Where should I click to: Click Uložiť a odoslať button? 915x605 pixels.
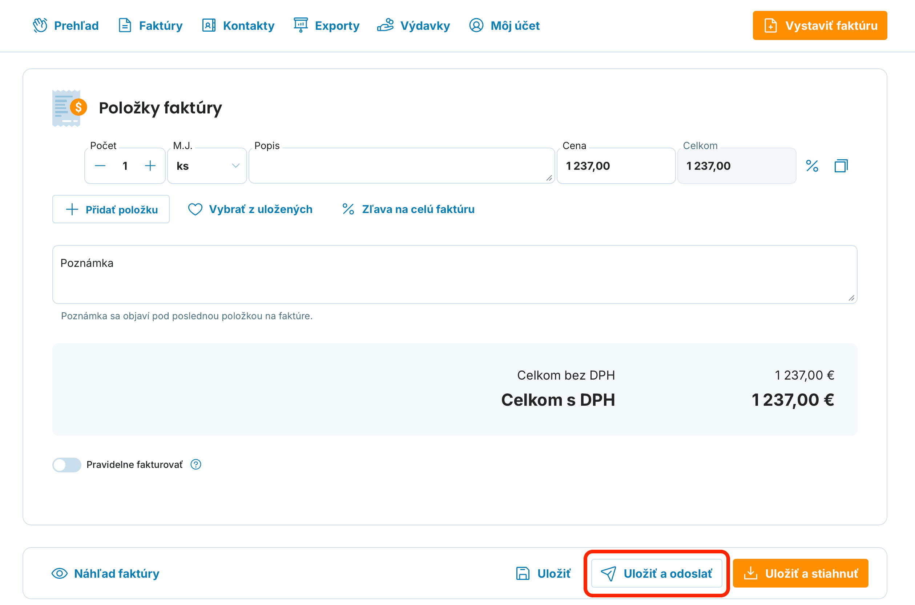(656, 573)
